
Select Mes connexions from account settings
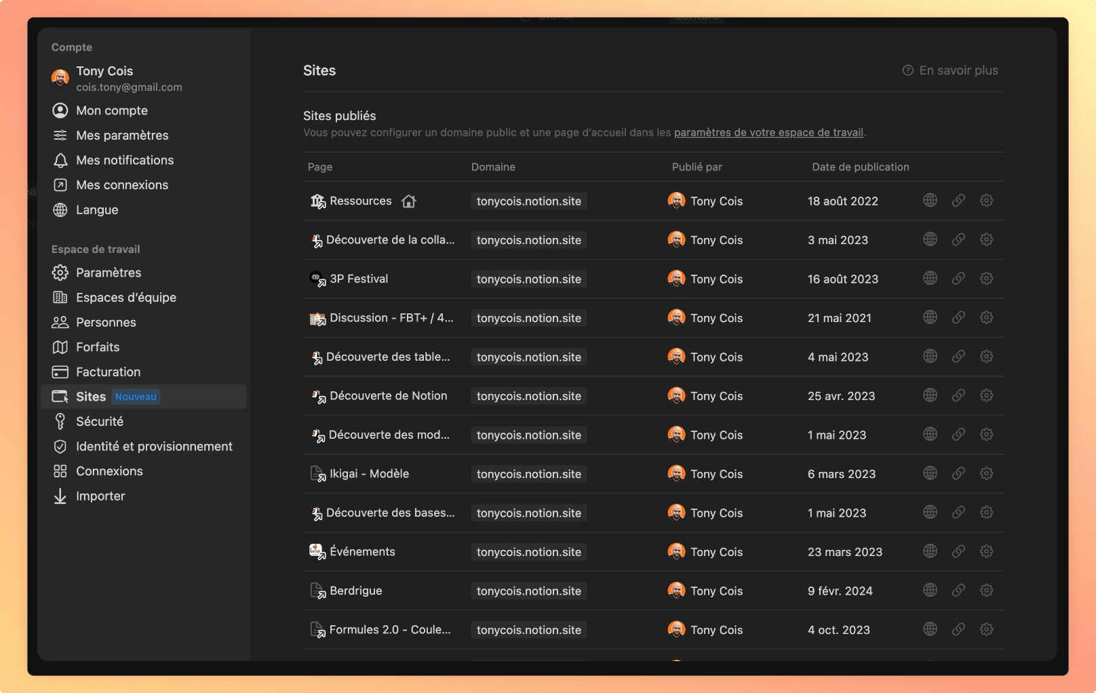coord(122,184)
